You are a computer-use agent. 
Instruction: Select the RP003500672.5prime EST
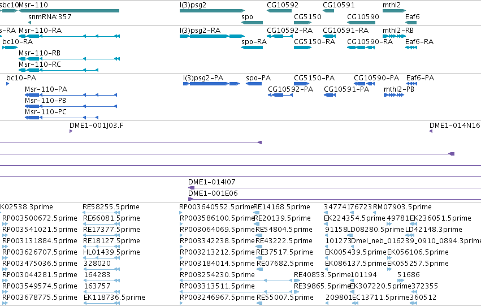coord(5,224)
